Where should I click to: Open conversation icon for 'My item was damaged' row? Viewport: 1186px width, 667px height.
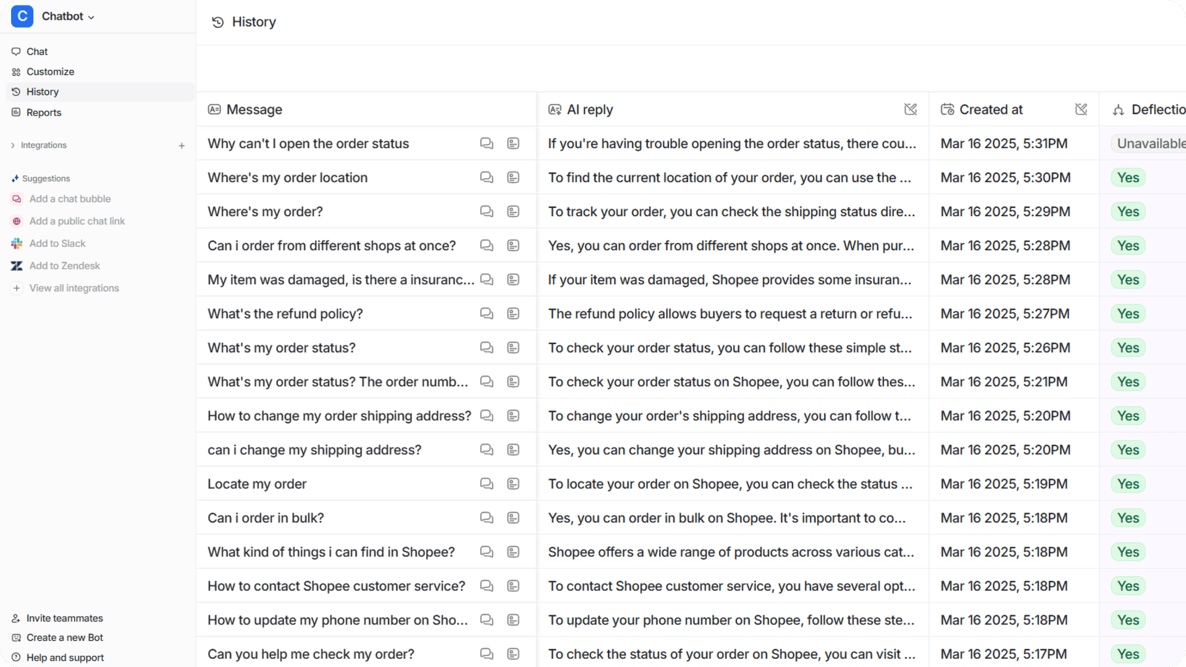coord(487,279)
